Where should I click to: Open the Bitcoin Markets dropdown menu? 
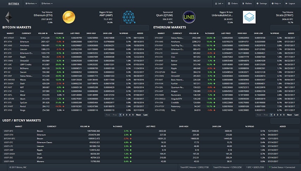click(31, 4)
